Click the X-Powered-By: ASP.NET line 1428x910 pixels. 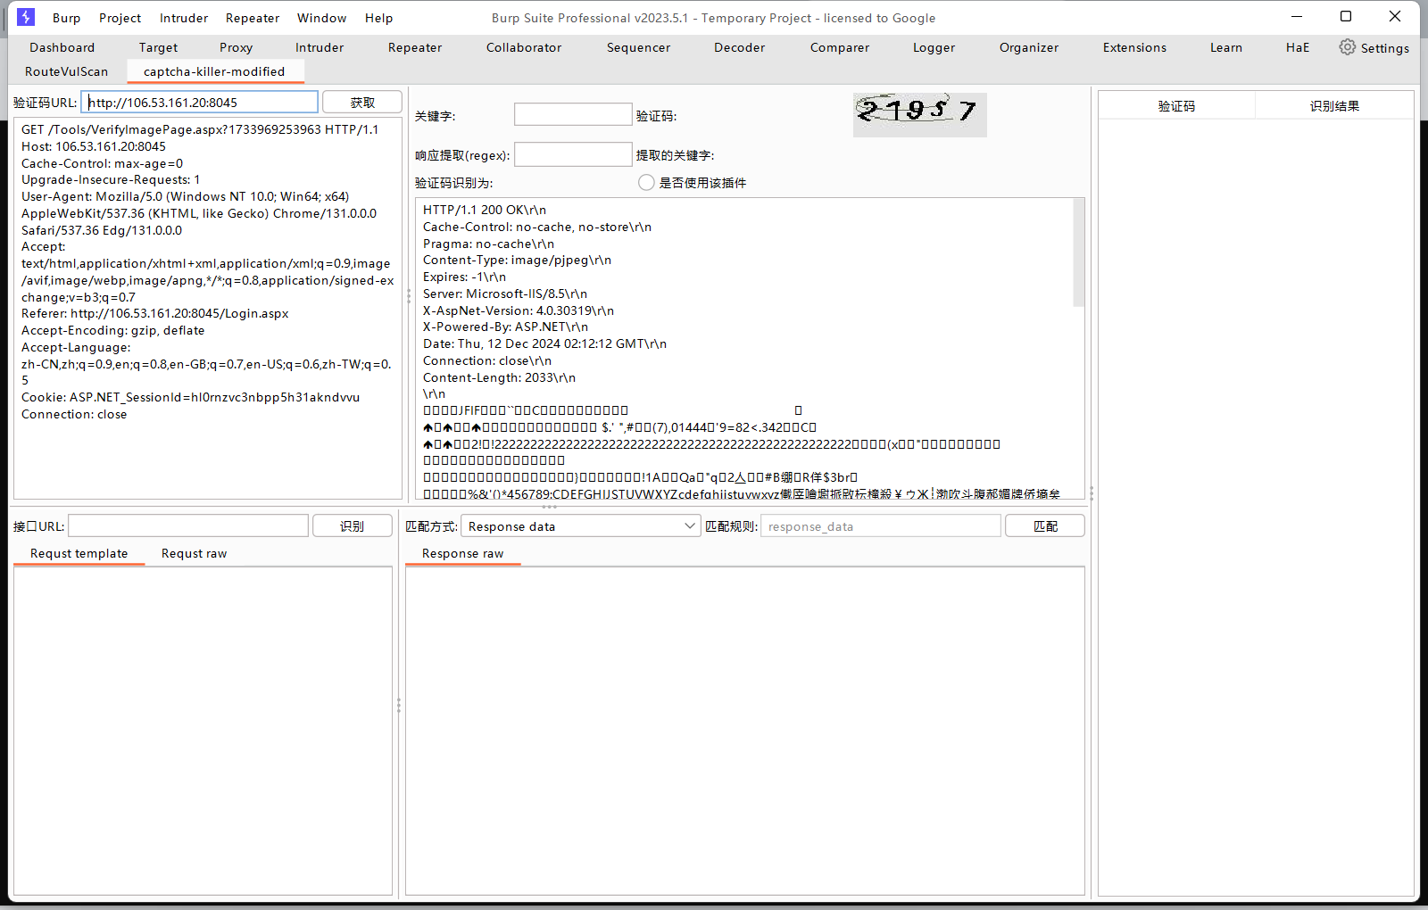coord(505,327)
